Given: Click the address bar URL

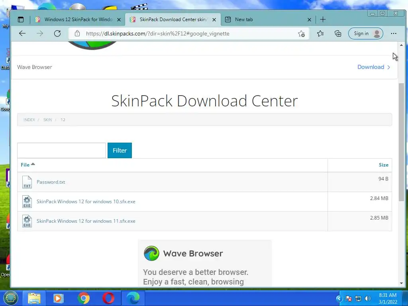Looking at the screenshot, I should (157, 33).
